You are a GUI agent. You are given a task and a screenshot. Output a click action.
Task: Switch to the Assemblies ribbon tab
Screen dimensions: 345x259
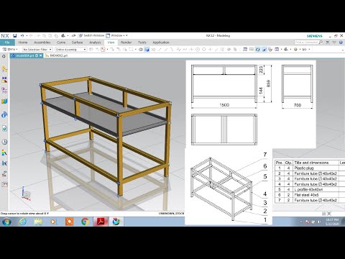point(42,42)
